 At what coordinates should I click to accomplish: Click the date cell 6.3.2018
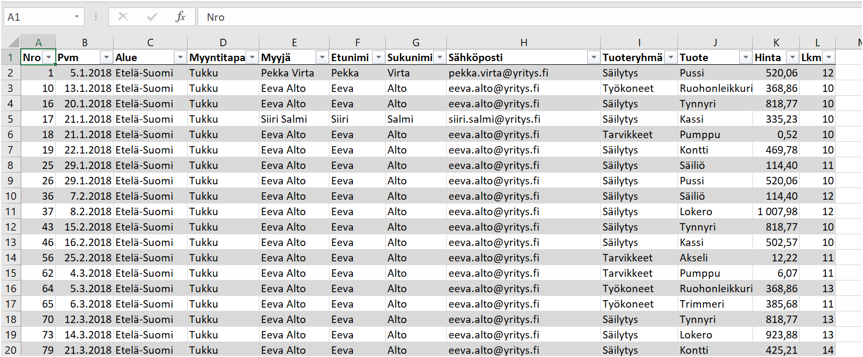click(84, 304)
